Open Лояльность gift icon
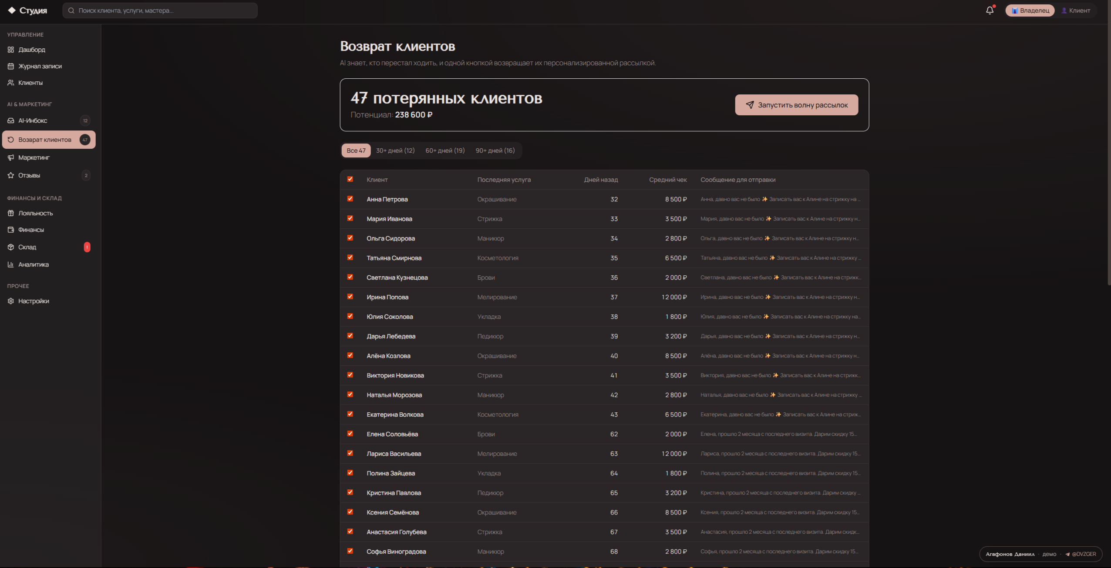This screenshot has height=568, width=1111. click(11, 213)
